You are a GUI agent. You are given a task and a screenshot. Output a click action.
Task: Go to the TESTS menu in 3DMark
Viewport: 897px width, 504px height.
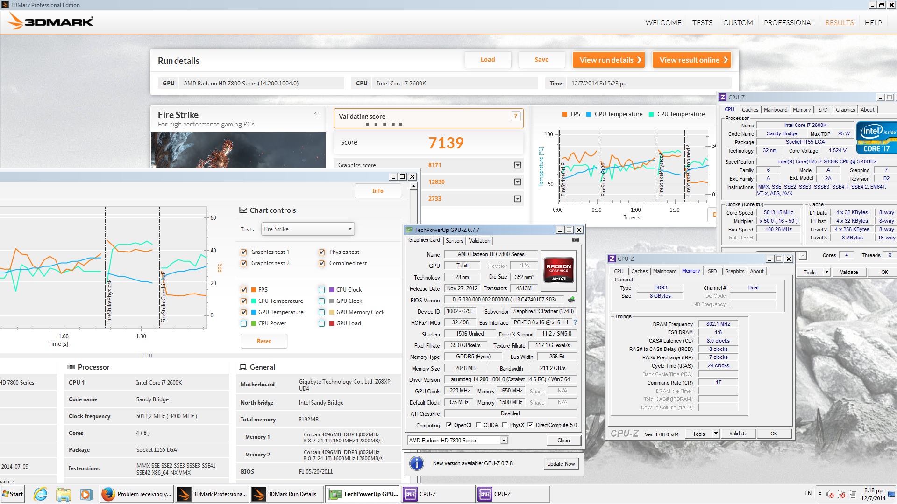pos(702,22)
